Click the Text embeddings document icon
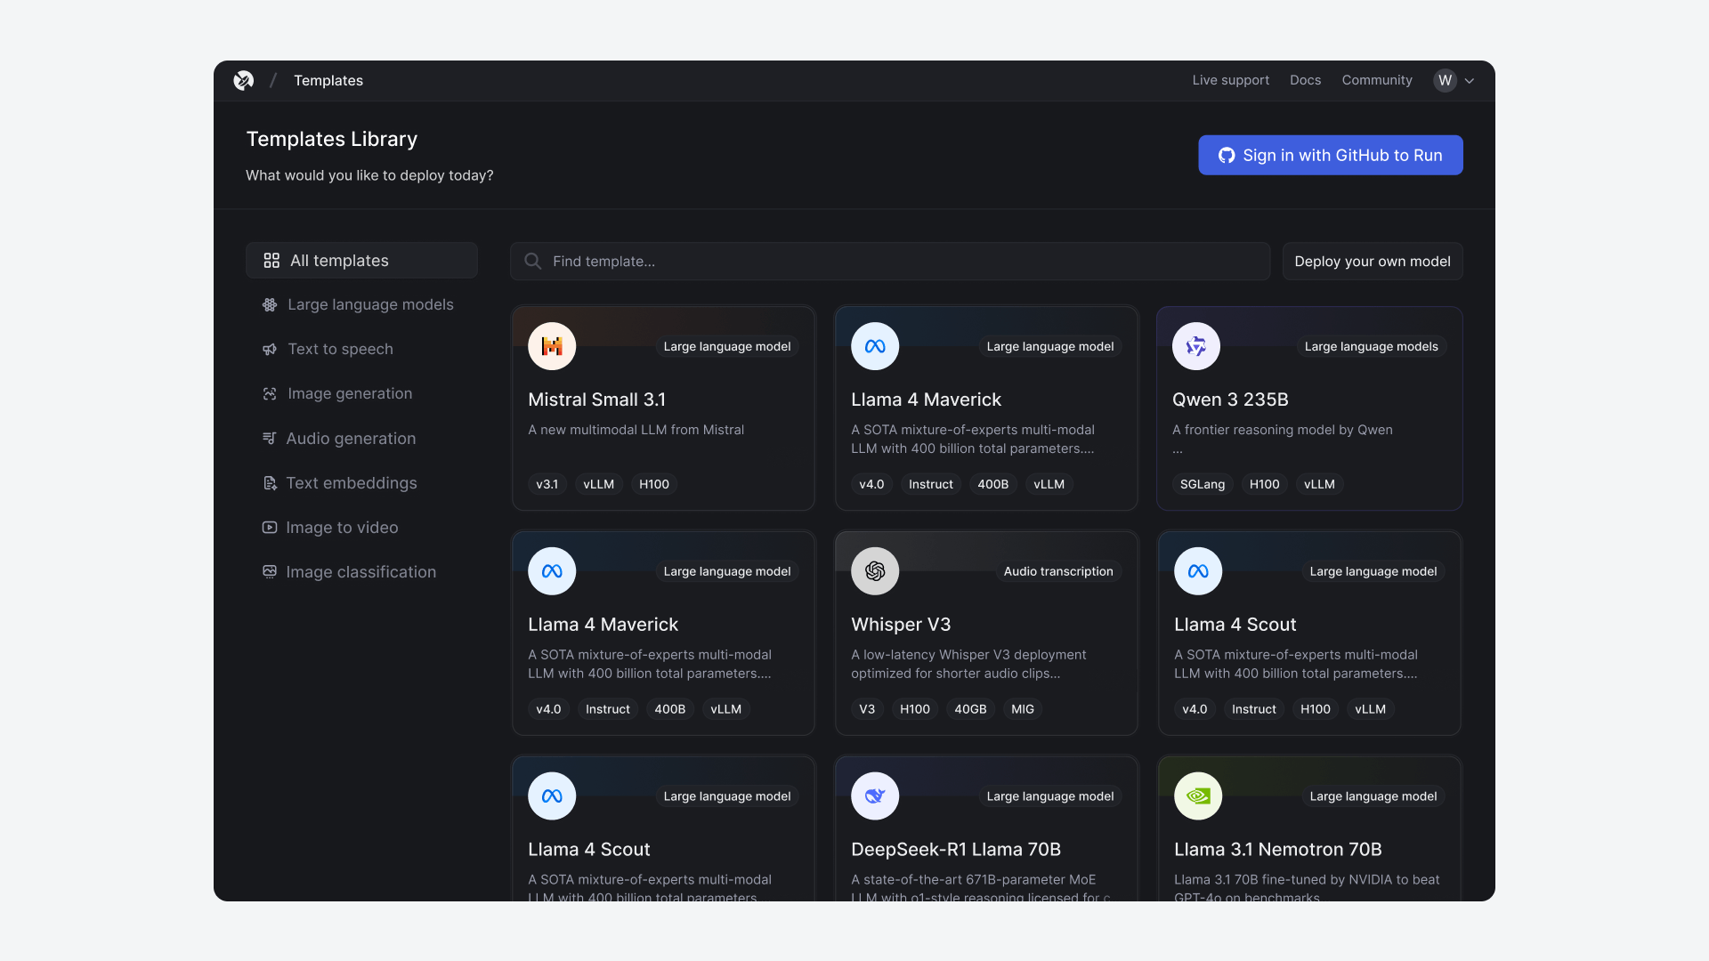 270,483
